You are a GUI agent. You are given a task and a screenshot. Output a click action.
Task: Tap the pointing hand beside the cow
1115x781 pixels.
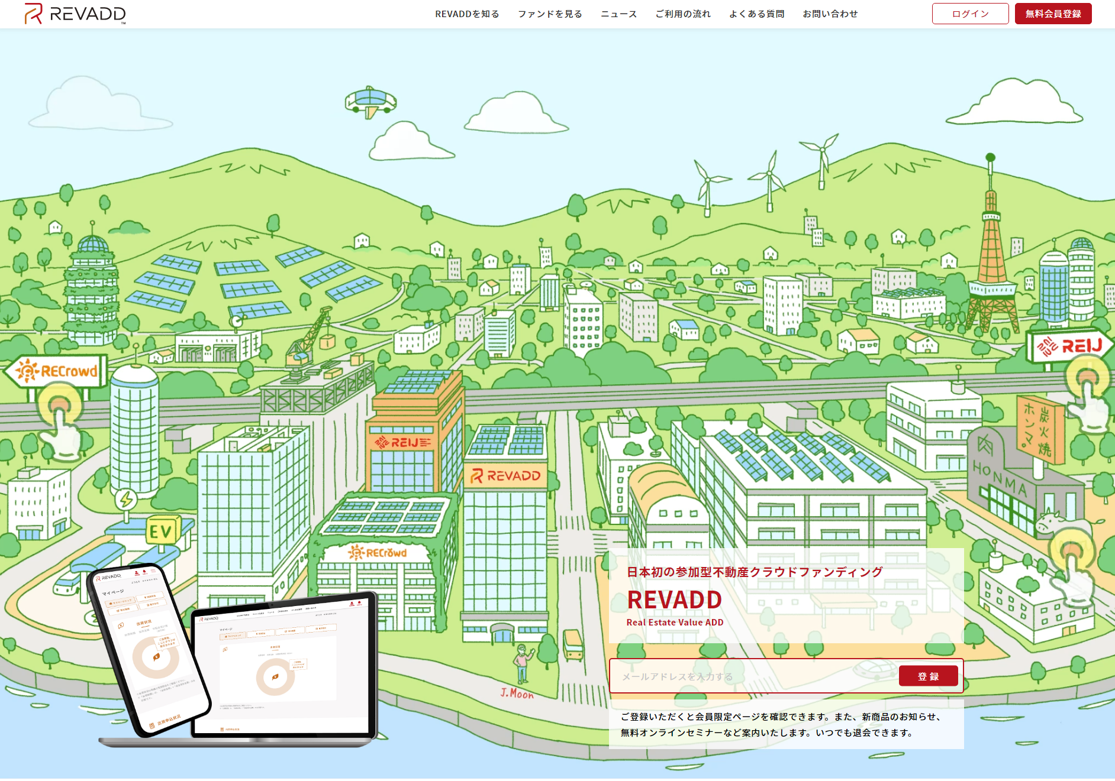click(x=1073, y=568)
